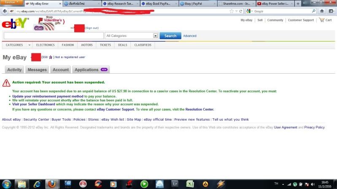
Task: Expand the All Categories dropdown
Action: pyautogui.click(x=155, y=36)
